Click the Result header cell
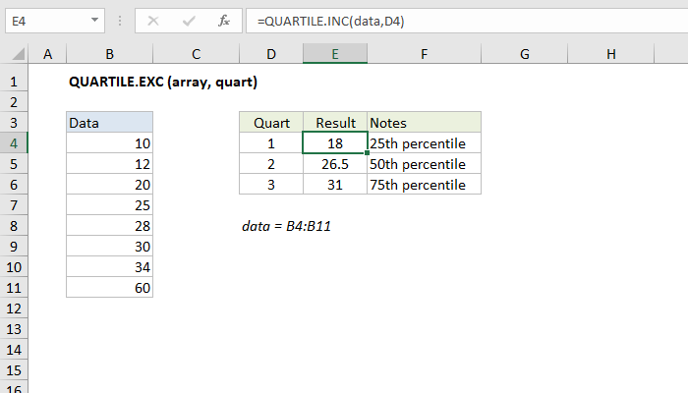The height and width of the screenshot is (393, 688). [x=335, y=123]
